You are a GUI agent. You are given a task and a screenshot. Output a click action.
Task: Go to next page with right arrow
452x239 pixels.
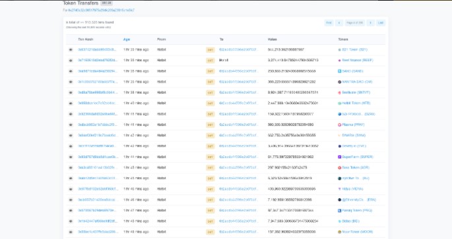tap(370, 23)
